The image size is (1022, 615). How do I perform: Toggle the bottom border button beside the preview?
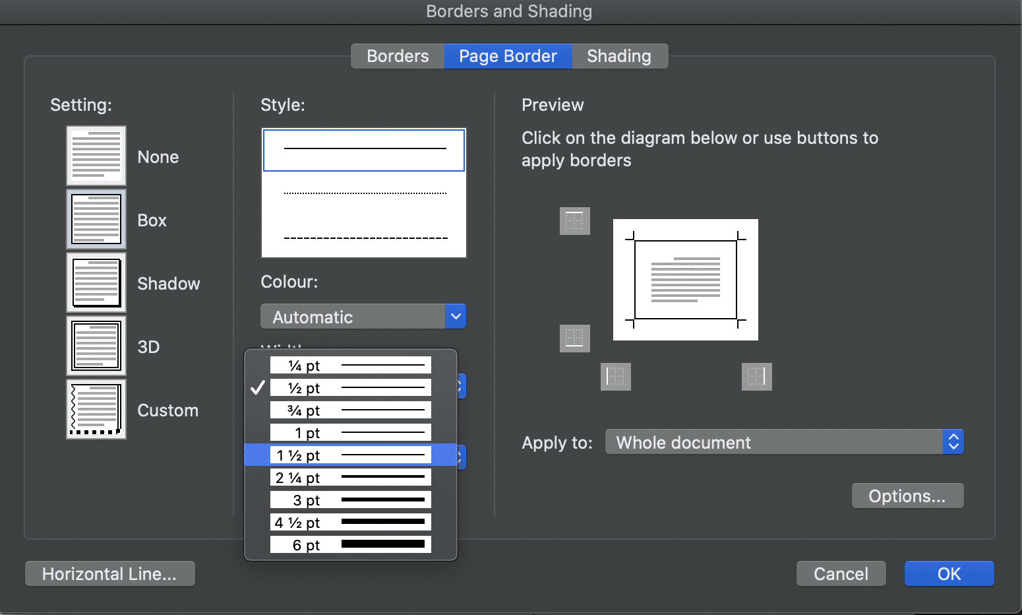coord(574,339)
